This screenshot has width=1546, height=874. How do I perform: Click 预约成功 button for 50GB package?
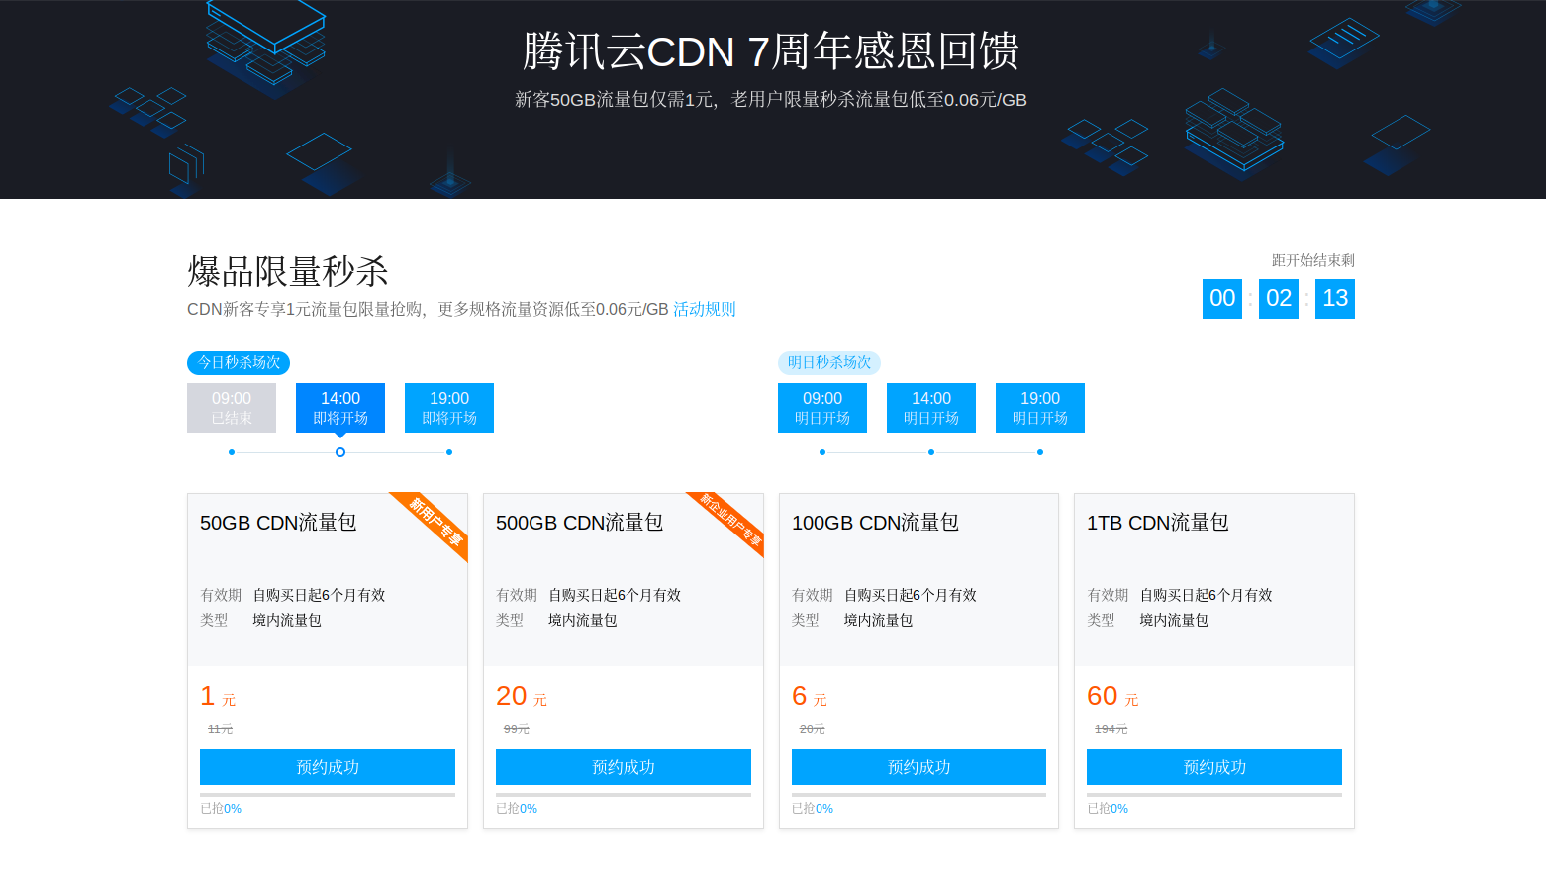(x=328, y=767)
